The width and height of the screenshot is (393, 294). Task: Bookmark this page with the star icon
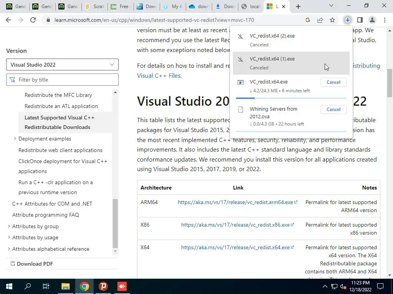pyautogui.click(x=332, y=20)
